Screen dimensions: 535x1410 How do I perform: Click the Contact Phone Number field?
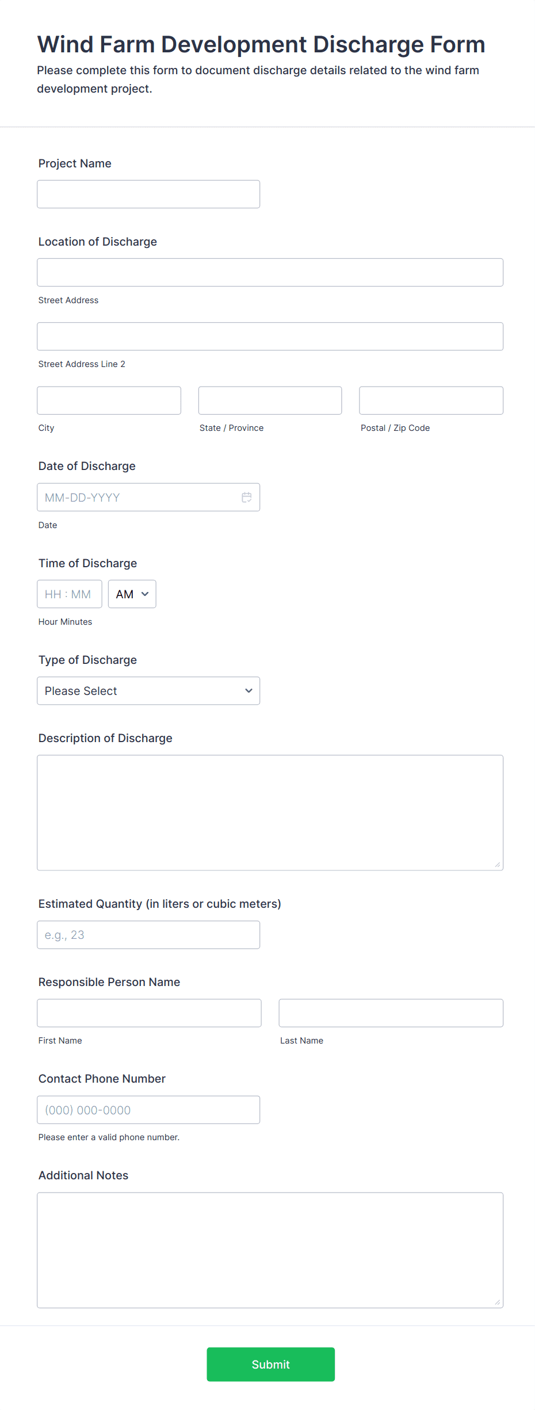pyautogui.click(x=148, y=1110)
